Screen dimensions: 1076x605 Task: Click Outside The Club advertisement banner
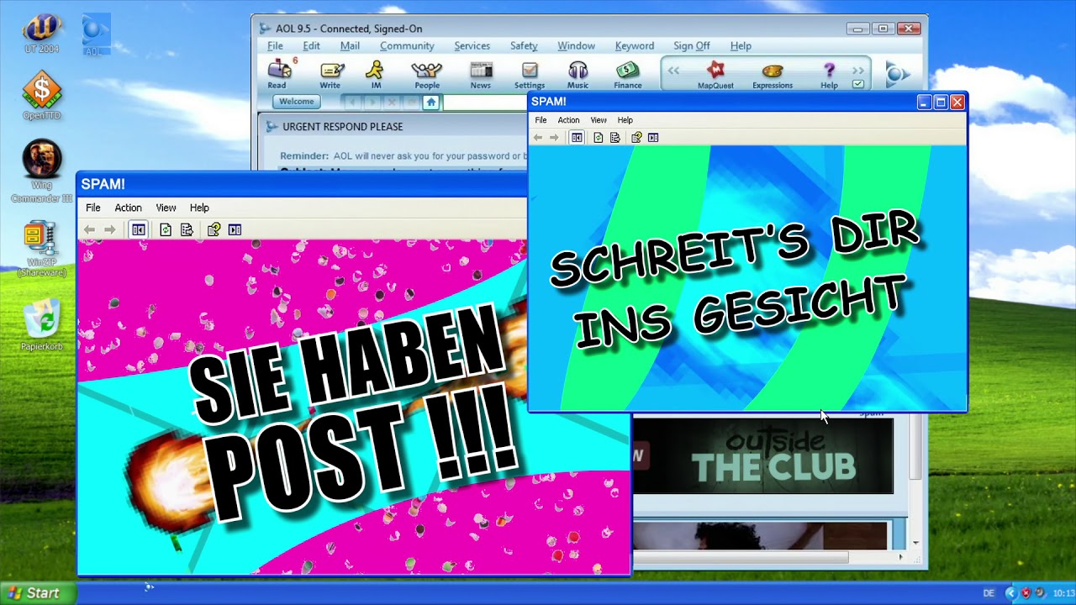click(763, 456)
